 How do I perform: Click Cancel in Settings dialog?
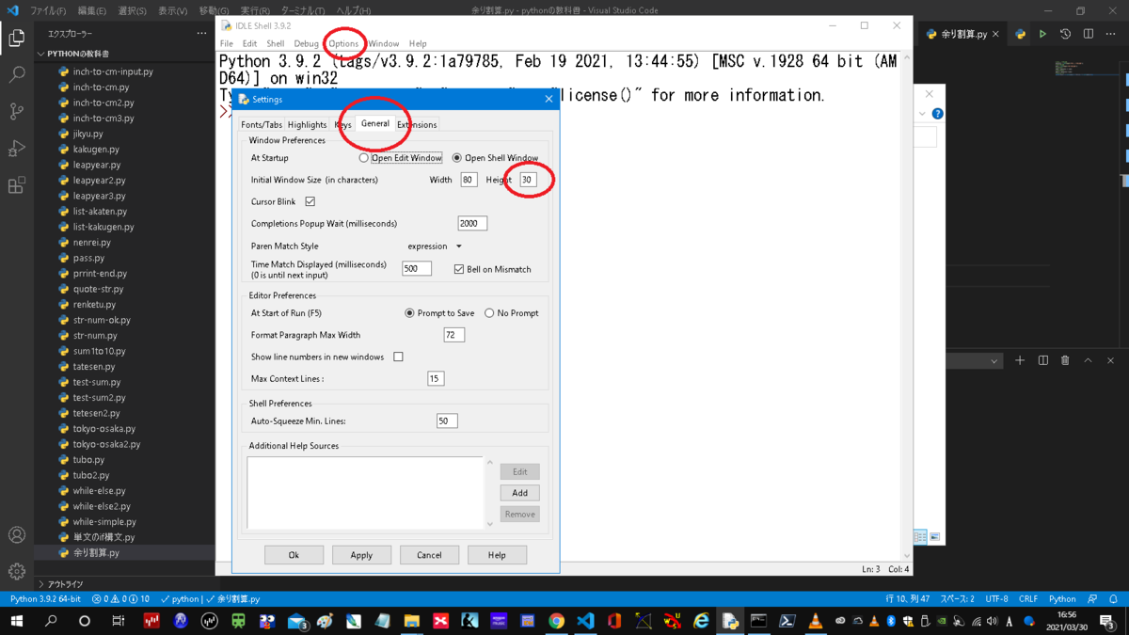tap(429, 555)
